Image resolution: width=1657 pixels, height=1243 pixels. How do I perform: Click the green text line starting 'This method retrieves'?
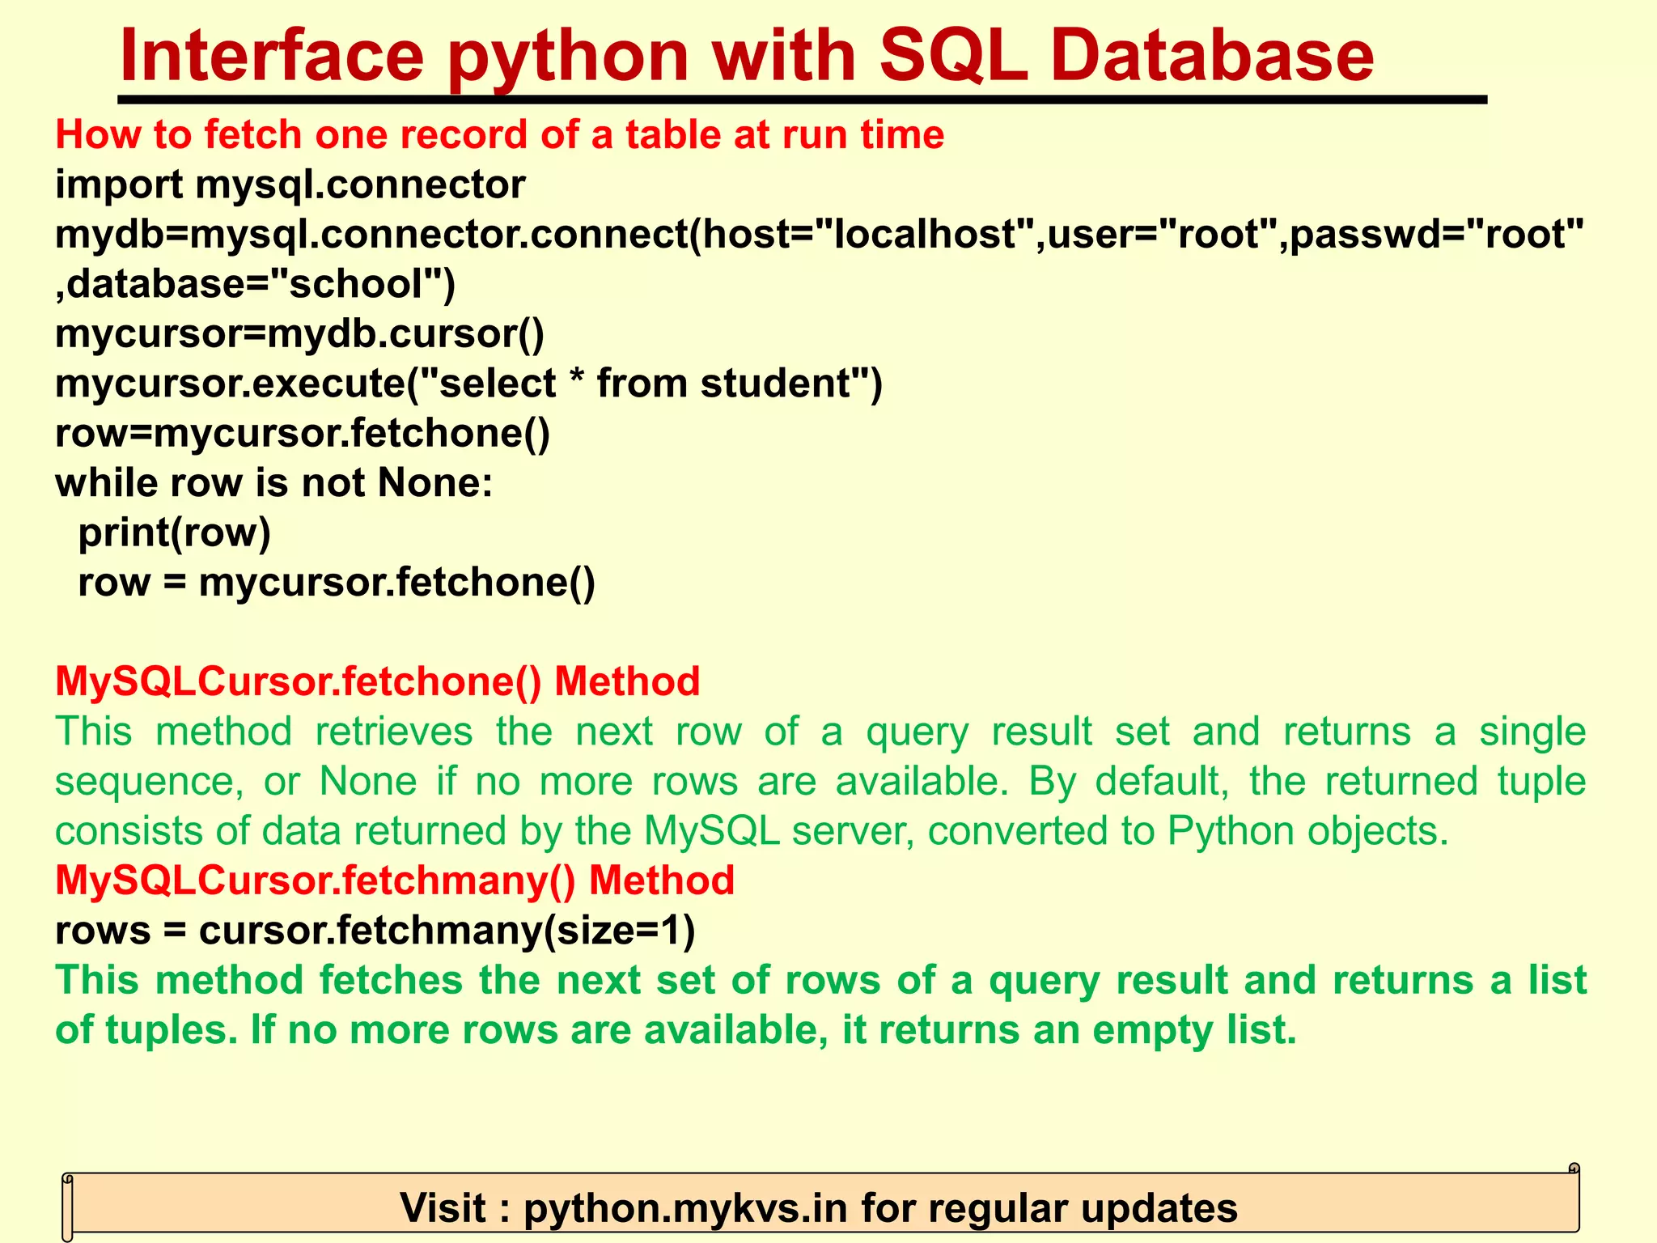click(819, 732)
